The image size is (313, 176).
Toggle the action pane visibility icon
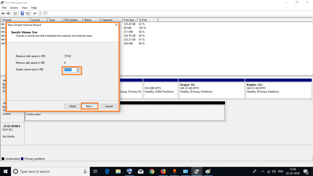click(28, 13)
